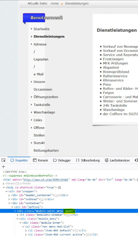Open Dienstleistungen in the Benutzermenü

49,36
